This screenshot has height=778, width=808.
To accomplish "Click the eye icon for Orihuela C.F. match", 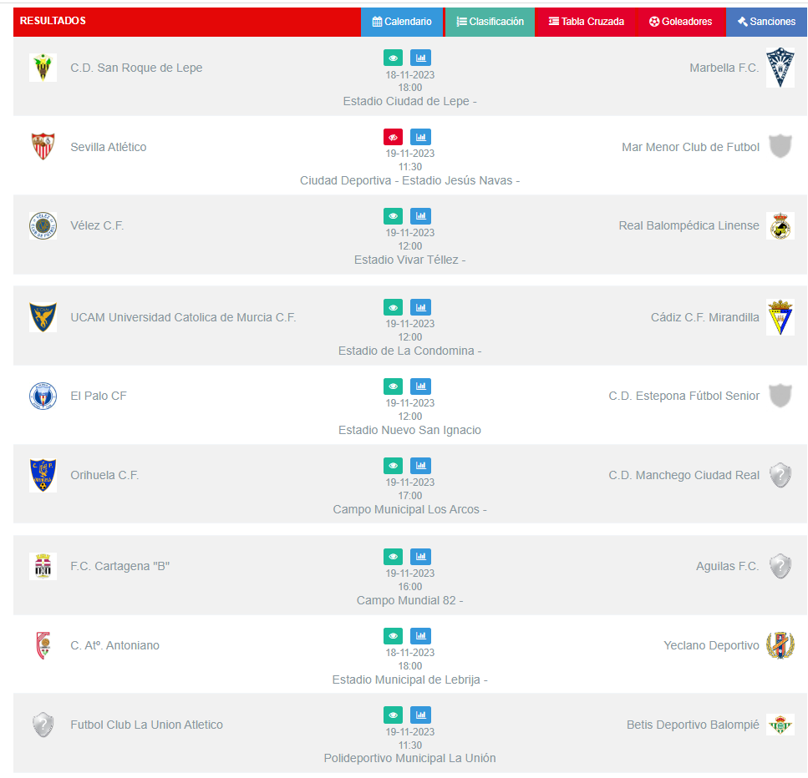I will [393, 466].
